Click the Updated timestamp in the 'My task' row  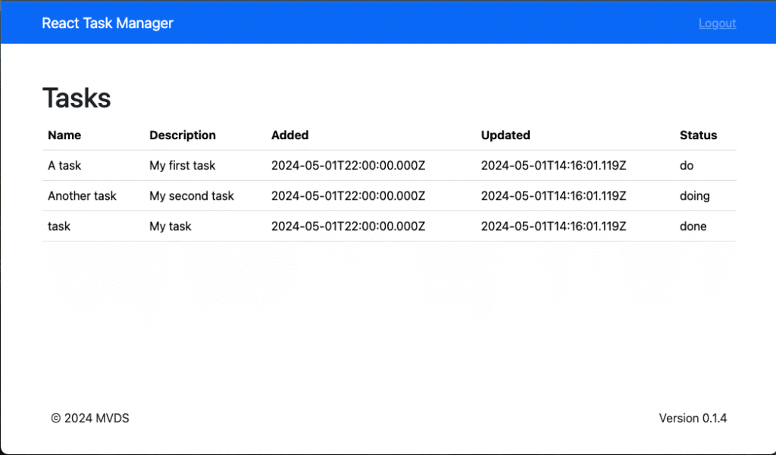click(553, 226)
